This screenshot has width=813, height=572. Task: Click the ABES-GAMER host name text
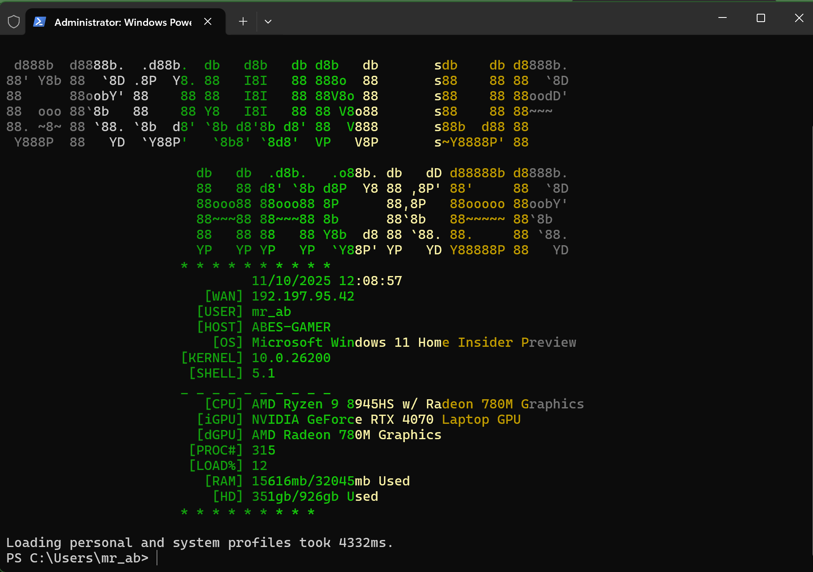tap(291, 327)
